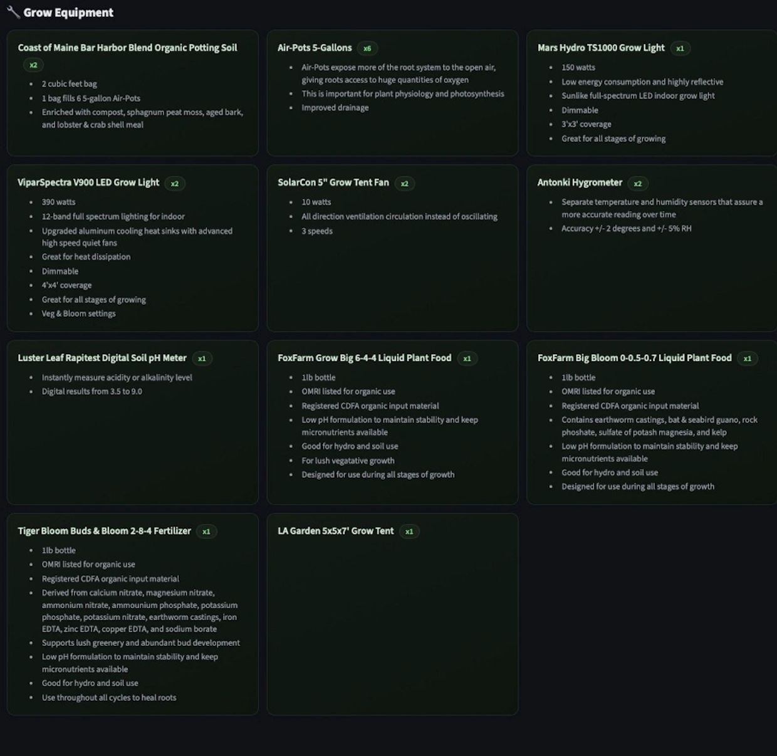Click the x1 badge on LA Garden Grow Tent

coord(409,532)
